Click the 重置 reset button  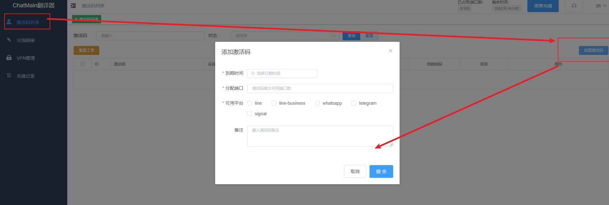coord(369,36)
